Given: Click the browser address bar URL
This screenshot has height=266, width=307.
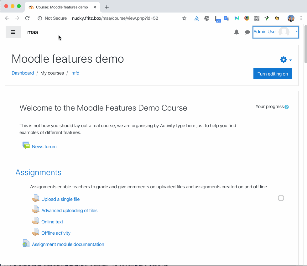Looking at the screenshot, I should [115, 18].
